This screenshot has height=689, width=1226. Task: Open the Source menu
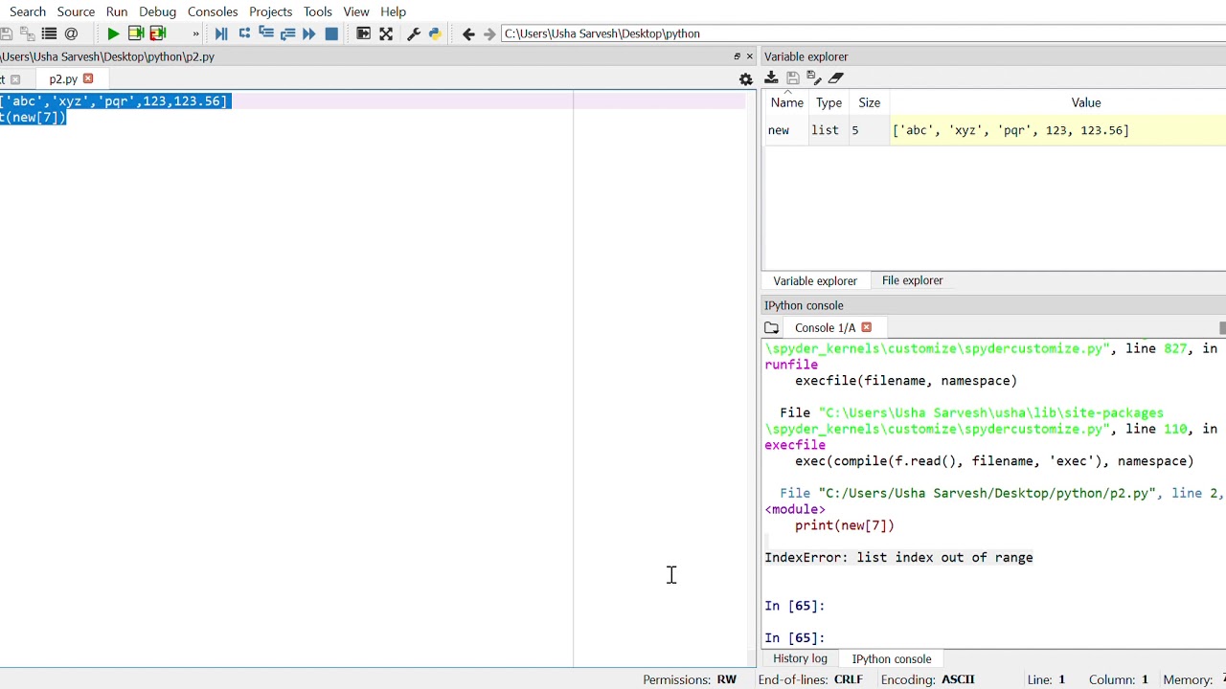76,11
